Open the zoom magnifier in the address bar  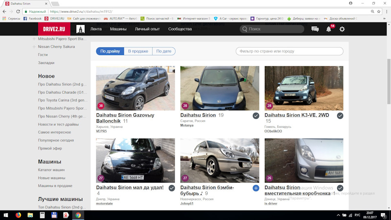pos(373,11)
